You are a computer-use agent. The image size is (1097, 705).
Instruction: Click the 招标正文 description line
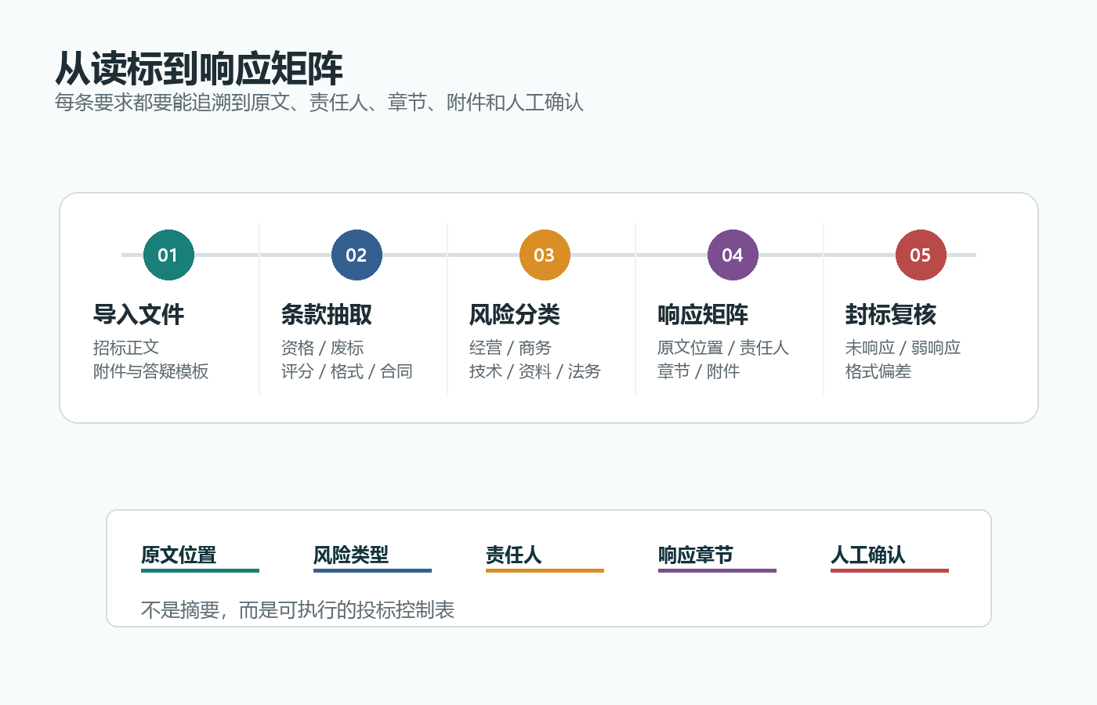click(126, 348)
